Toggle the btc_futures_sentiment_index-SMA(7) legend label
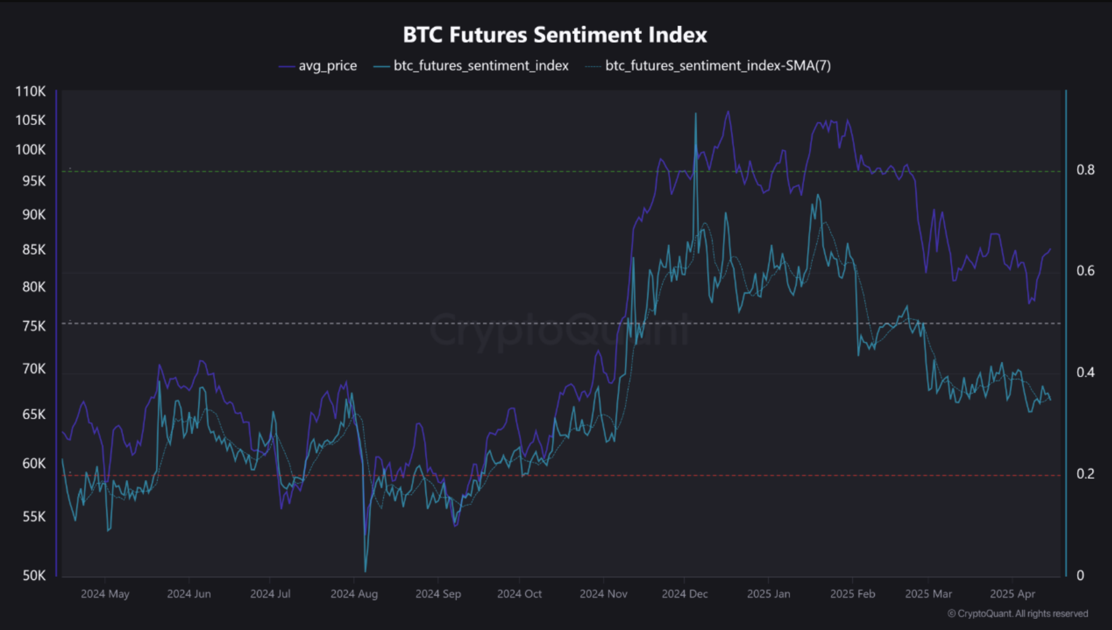1112x630 pixels. pyautogui.click(x=718, y=66)
